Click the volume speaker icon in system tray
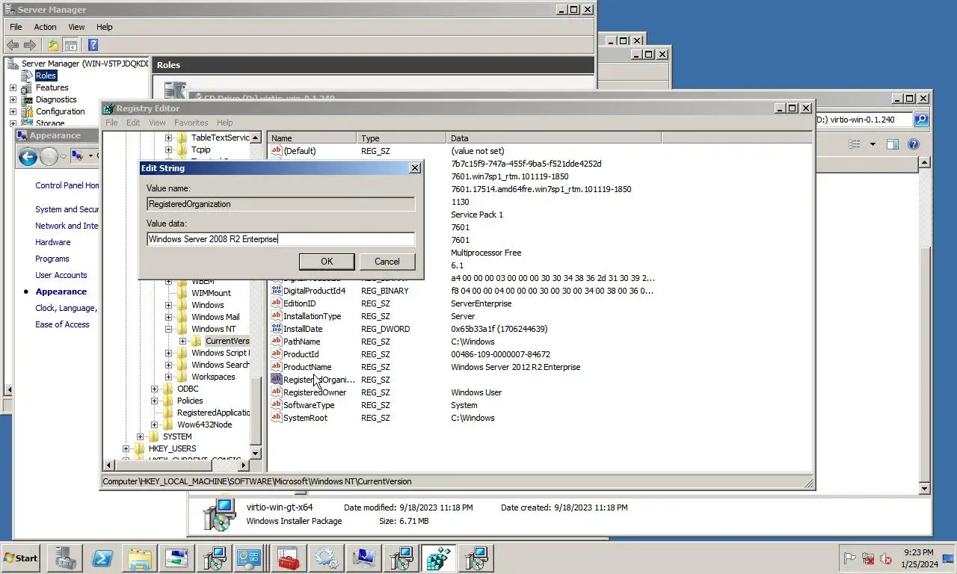This screenshot has width=957, height=574. (x=886, y=558)
